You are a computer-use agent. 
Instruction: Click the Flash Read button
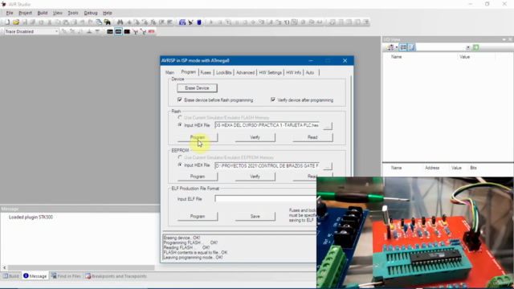[312, 137]
